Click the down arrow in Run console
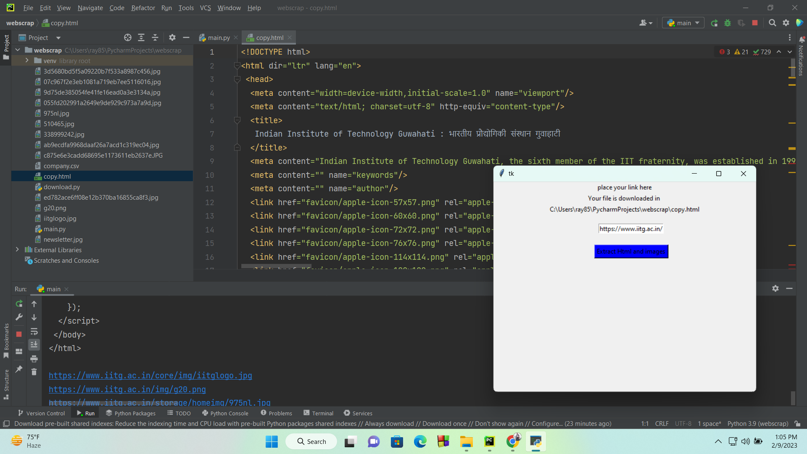 pyautogui.click(x=34, y=317)
